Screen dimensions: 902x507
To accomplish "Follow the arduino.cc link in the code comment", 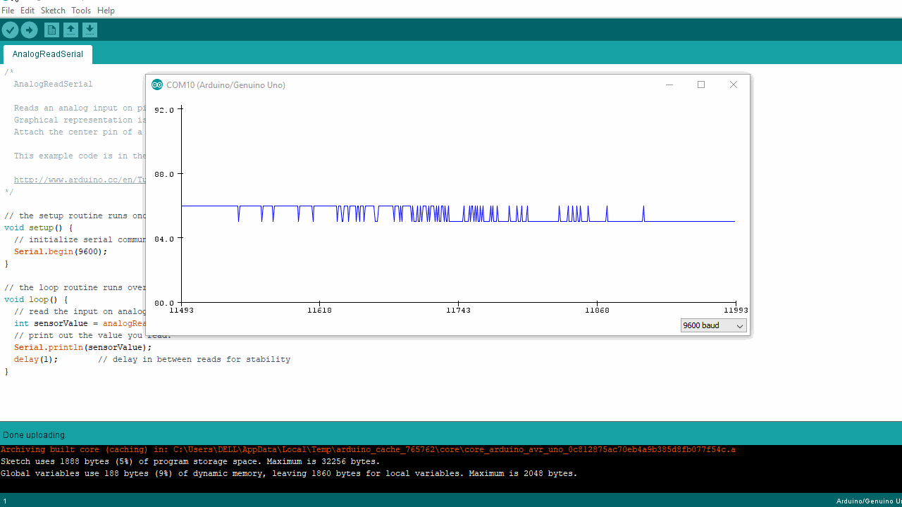I will pyautogui.click(x=80, y=180).
